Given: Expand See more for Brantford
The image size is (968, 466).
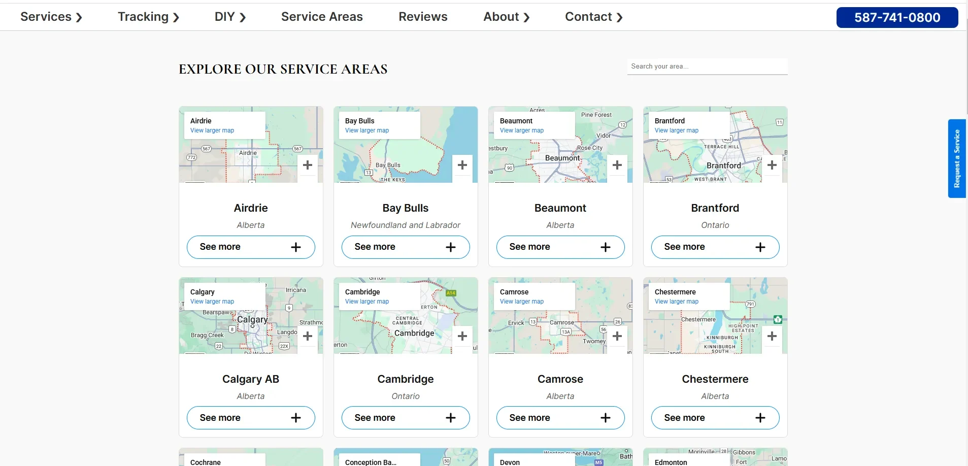Looking at the screenshot, I should click(715, 247).
